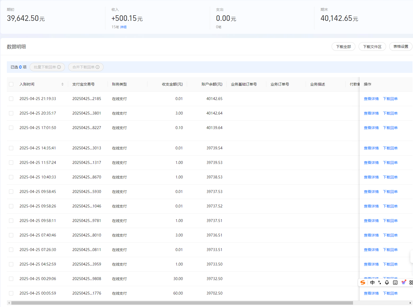Click the info icon beside 批量下载回单

coord(59,67)
